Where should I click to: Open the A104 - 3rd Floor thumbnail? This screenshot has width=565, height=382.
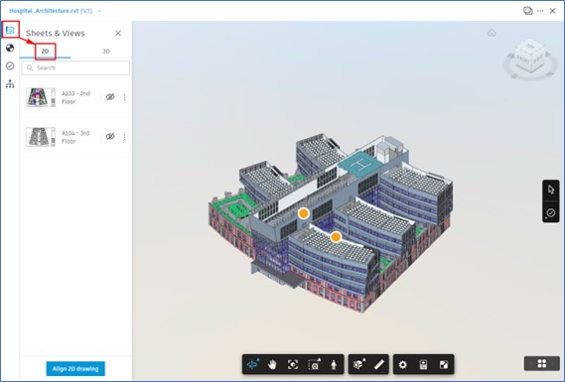(41, 137)
